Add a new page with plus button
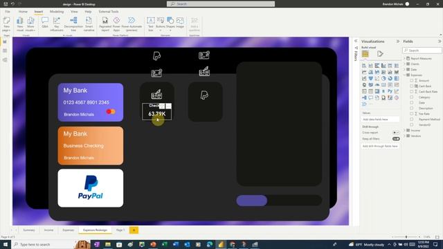 pos(134,230)
